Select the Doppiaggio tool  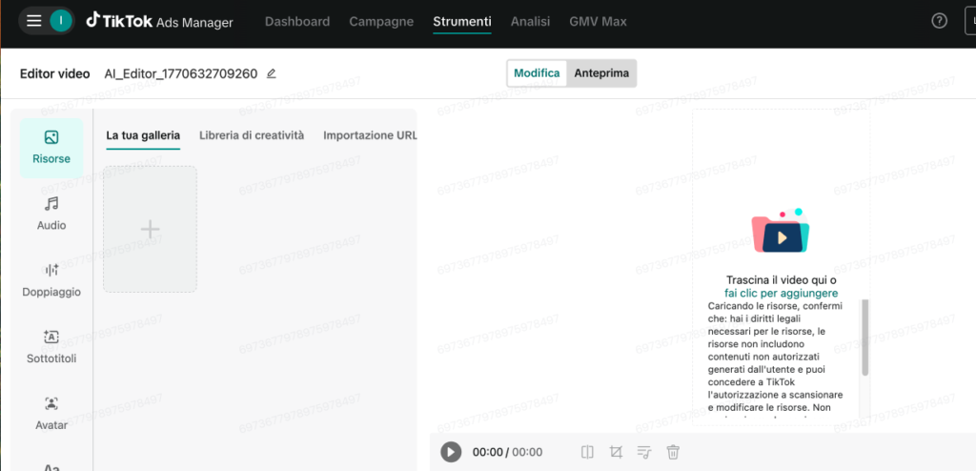click(51, 279)
